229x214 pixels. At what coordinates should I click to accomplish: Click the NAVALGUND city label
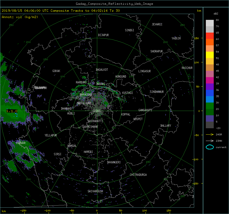(84, 103)
